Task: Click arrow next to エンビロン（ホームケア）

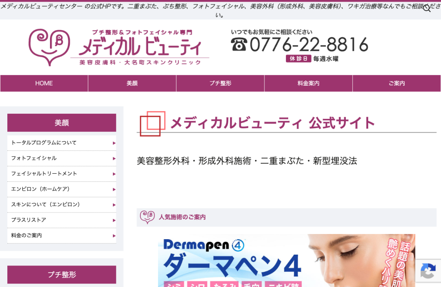Action: (x=114, y=190)
